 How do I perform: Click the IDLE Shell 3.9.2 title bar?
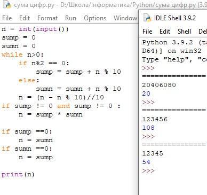(x=175, y=18)
